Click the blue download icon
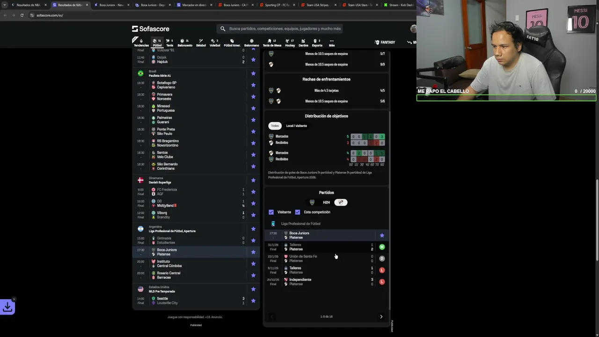Viewport: 599px width, 337px height. click(7, 307)
